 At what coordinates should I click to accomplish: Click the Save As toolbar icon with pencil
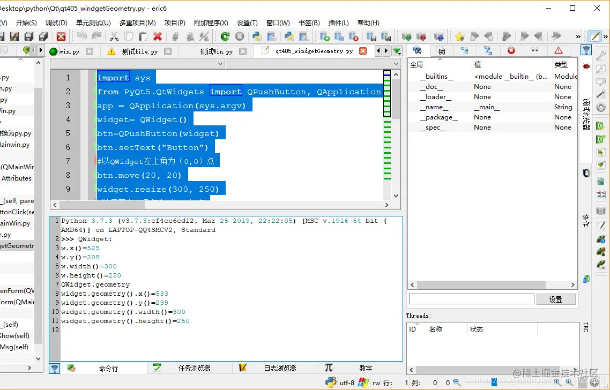(14, 36)
